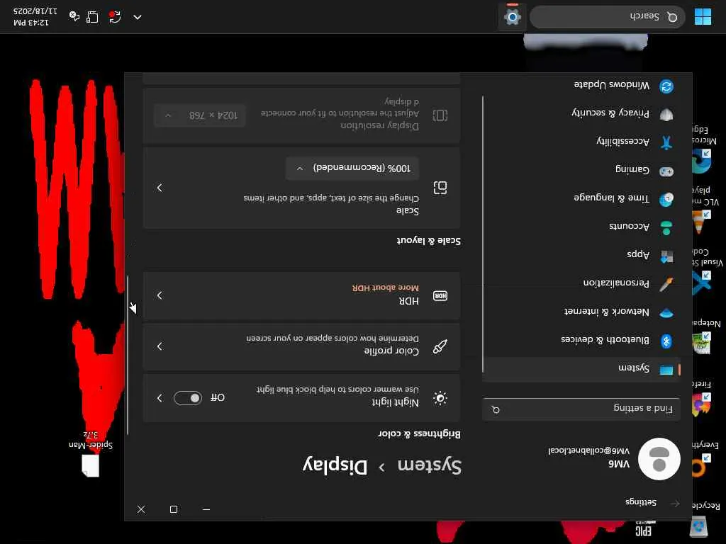Open the Apps sidebar icon
The image size is (726, 544).
pos(666,256)
